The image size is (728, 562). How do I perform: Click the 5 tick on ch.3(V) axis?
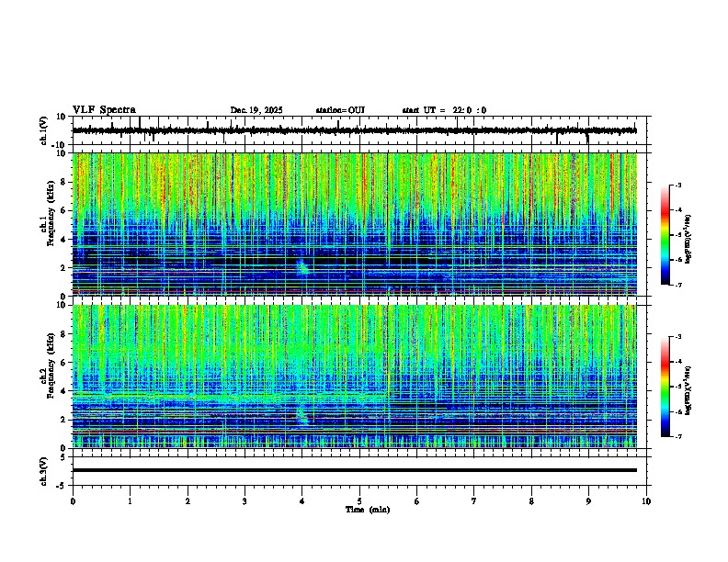pos(64,457)
